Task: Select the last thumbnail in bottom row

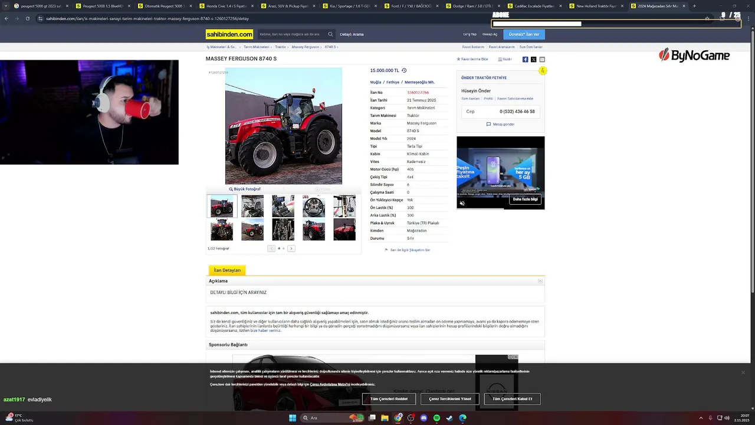Action: [344, 230]
